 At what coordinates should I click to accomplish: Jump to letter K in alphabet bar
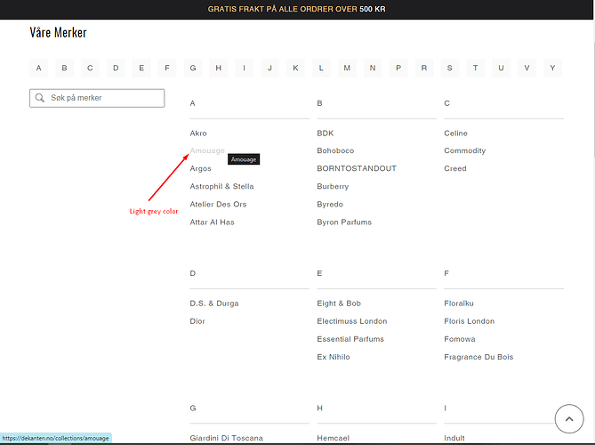[x=295, y=68]
